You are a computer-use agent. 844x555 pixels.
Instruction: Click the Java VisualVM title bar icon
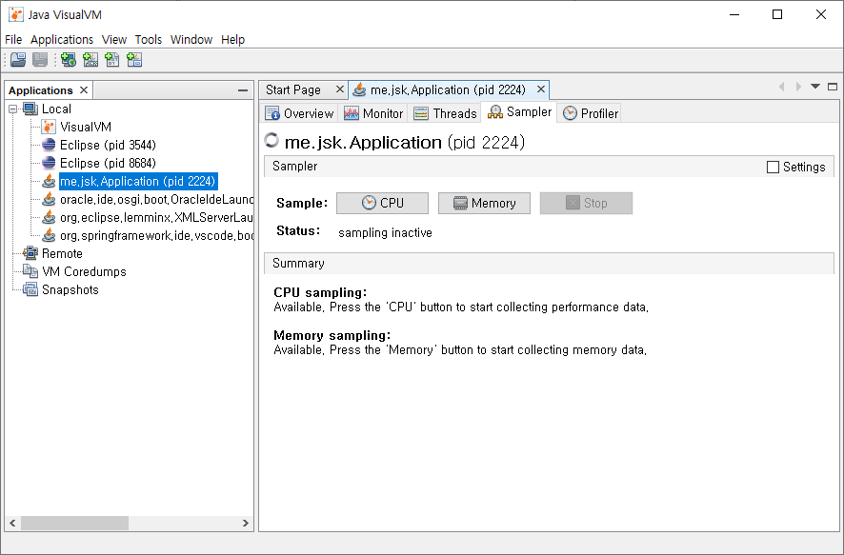click(x=16, y=14)
